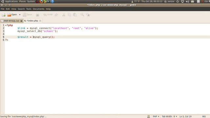The width and height of the screenshot is (210, 118).
Task: Undo the last edit
Action: [x=48, y=14]
